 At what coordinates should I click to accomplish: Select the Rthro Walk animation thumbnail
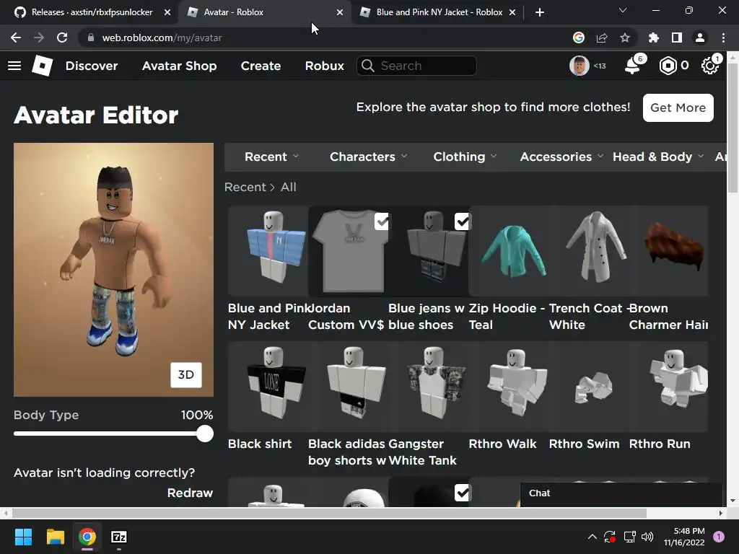(509, 387)
